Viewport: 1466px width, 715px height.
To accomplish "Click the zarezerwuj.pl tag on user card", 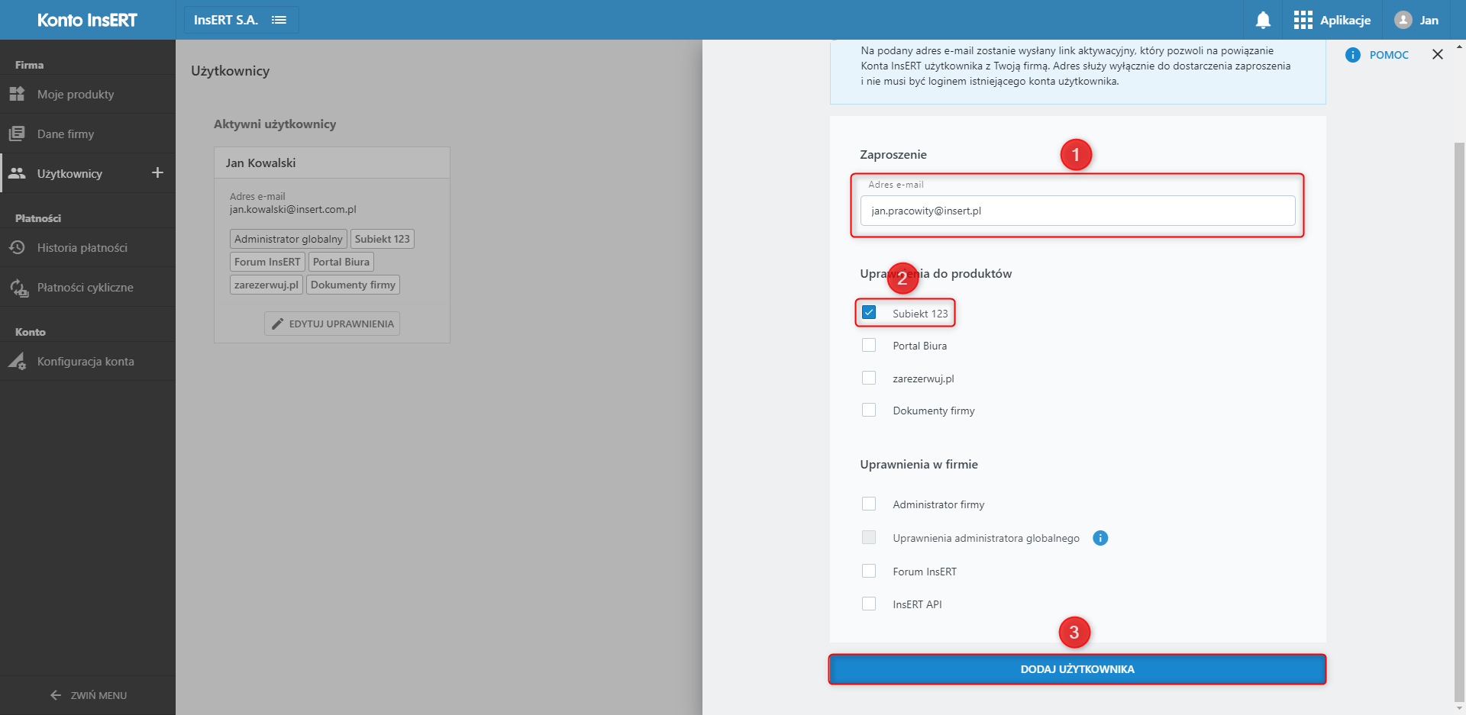I will pyautogui.click(x=266, y=285).
